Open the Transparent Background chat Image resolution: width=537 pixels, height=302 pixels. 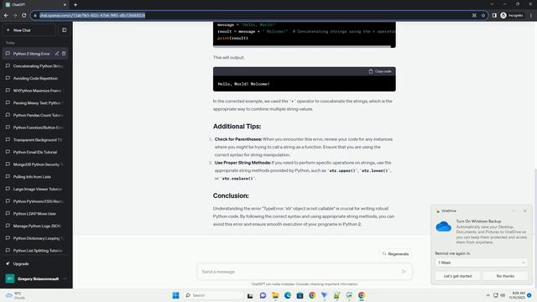35,140
